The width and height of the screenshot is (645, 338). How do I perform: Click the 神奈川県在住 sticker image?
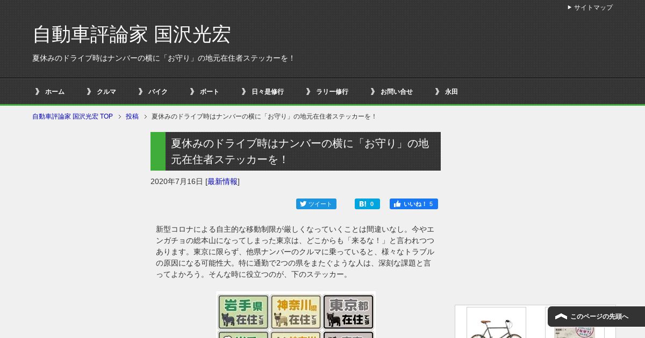tap(296, 312)
